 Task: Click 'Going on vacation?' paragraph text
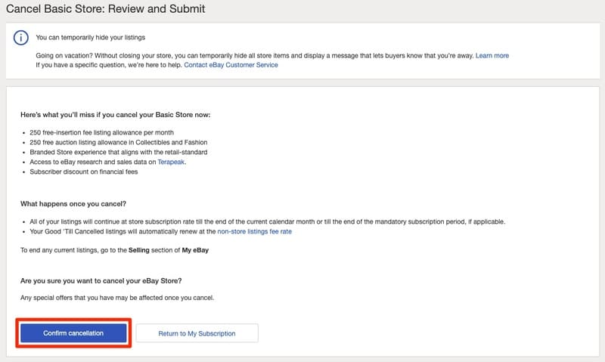tap(255, 55)
